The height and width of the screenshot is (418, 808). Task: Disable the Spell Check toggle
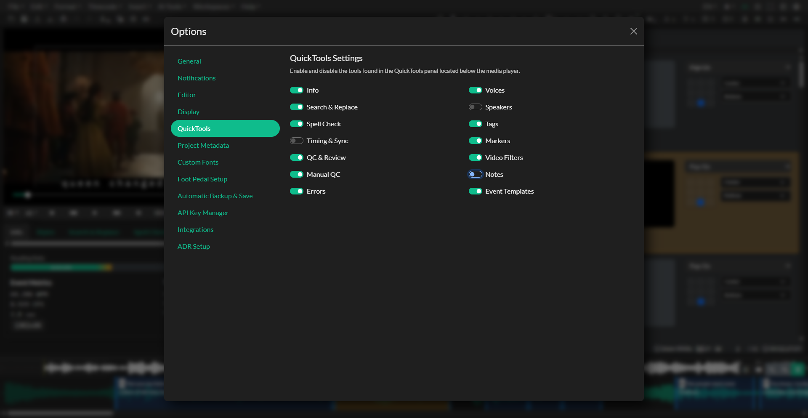coord(297,124)
